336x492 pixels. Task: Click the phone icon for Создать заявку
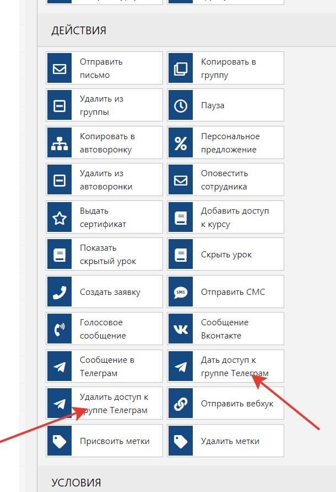[59, 292]
